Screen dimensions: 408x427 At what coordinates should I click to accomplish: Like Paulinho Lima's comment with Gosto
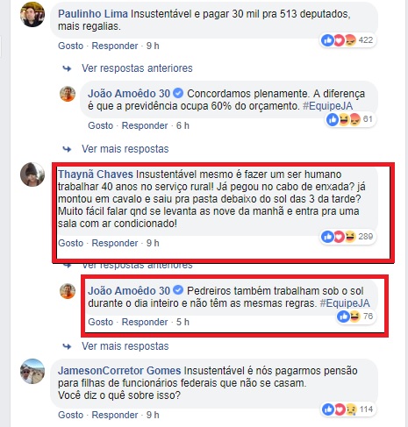71,46
